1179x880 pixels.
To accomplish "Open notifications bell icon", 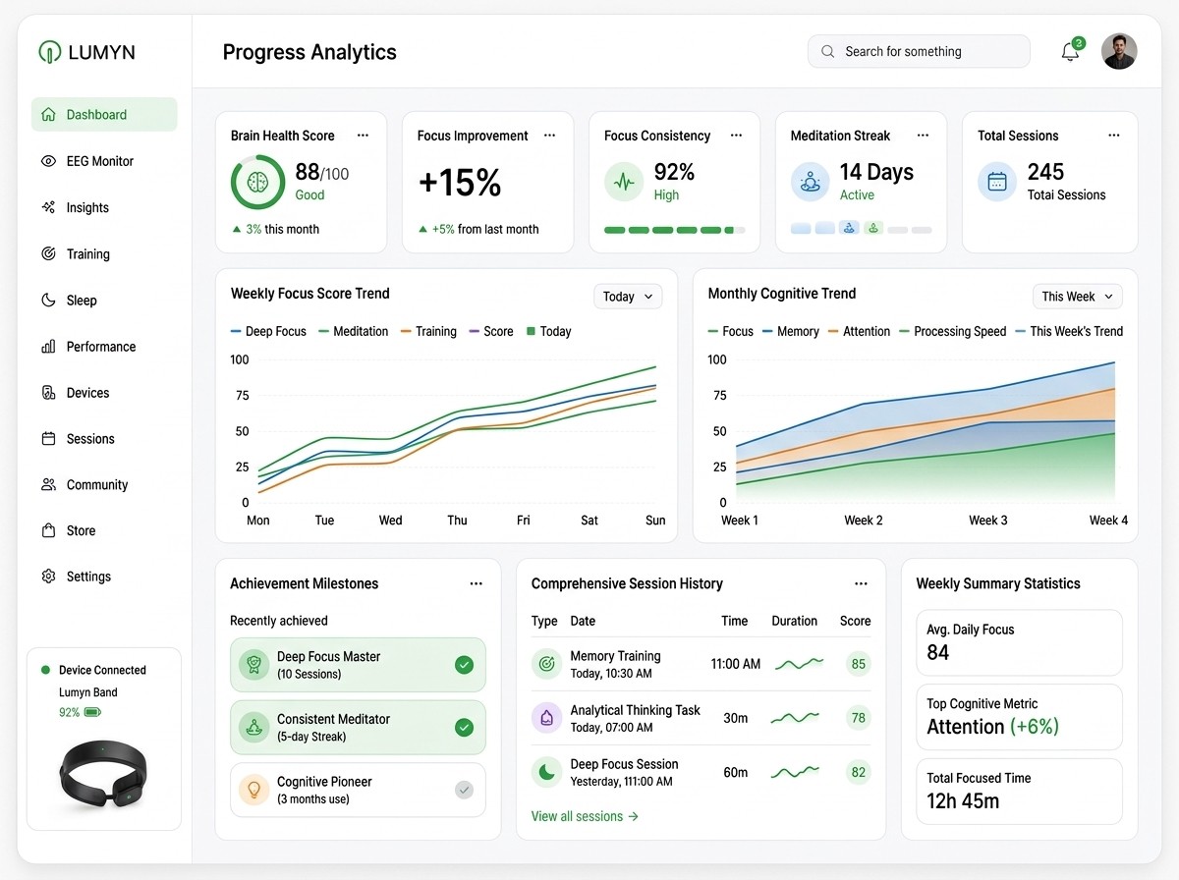I will [1070, 53].
